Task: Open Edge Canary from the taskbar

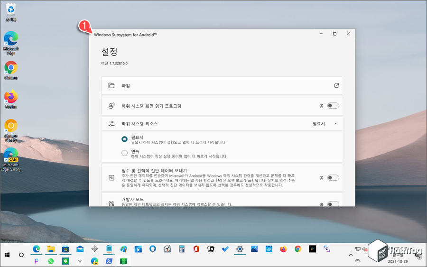Action: coord(94,261)
